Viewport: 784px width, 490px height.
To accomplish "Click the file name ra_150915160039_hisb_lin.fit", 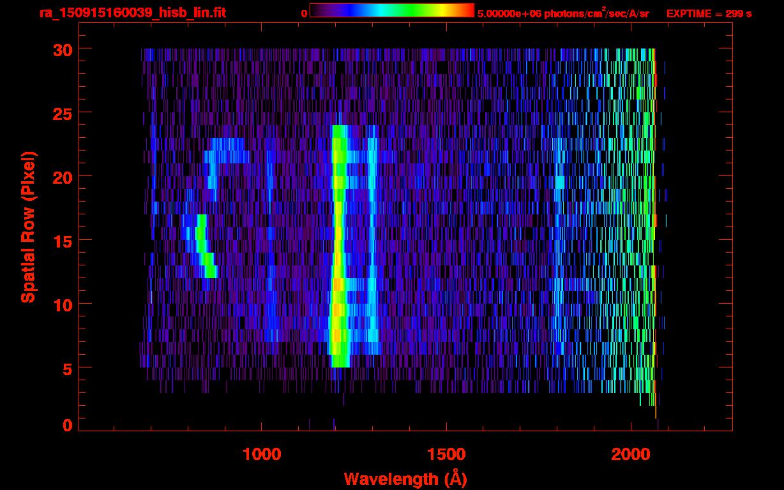I will [132, 13].
